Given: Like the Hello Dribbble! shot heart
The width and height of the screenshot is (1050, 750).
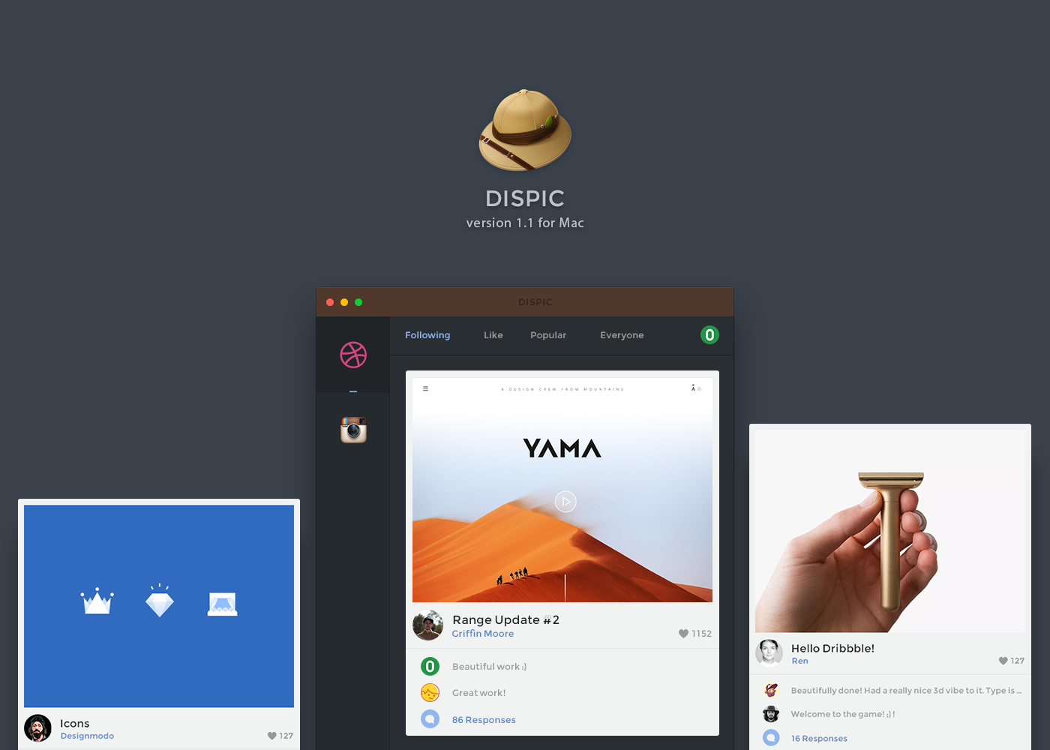Looking at the screenshot, I should tap(1003, 661).
